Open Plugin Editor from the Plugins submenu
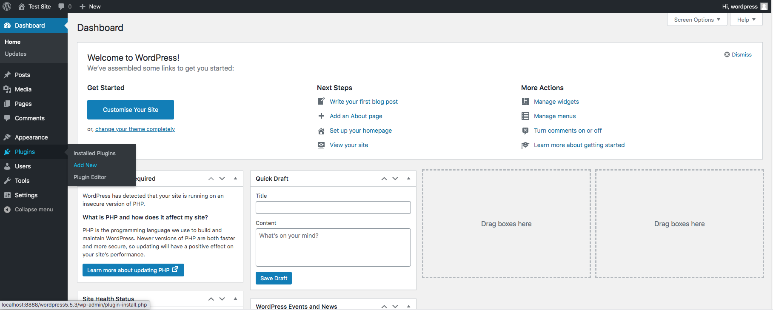 90,177
